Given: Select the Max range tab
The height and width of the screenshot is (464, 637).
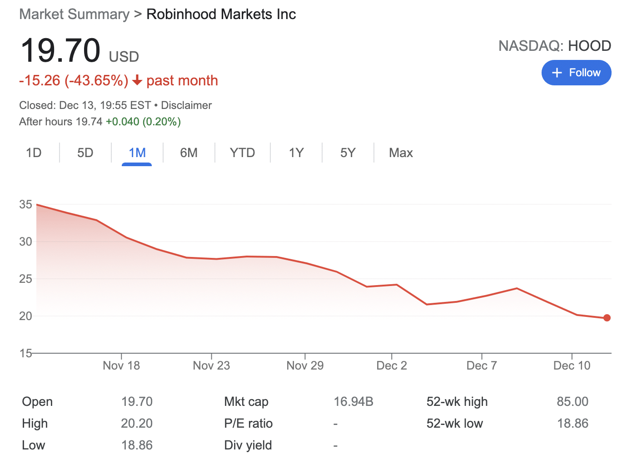Looking at the screenshot, I should pos(401,153).
